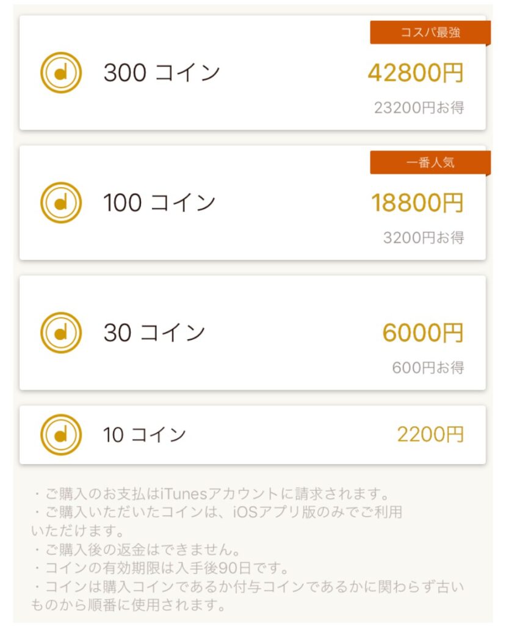This screenshot has height=626, width=506.
Task: Tap the 18800円 price
Action: tap(417, 203)
